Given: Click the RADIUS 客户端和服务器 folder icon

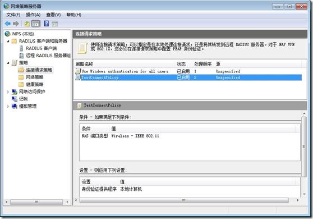Looking at the screenshot, I should coord(14,41).
